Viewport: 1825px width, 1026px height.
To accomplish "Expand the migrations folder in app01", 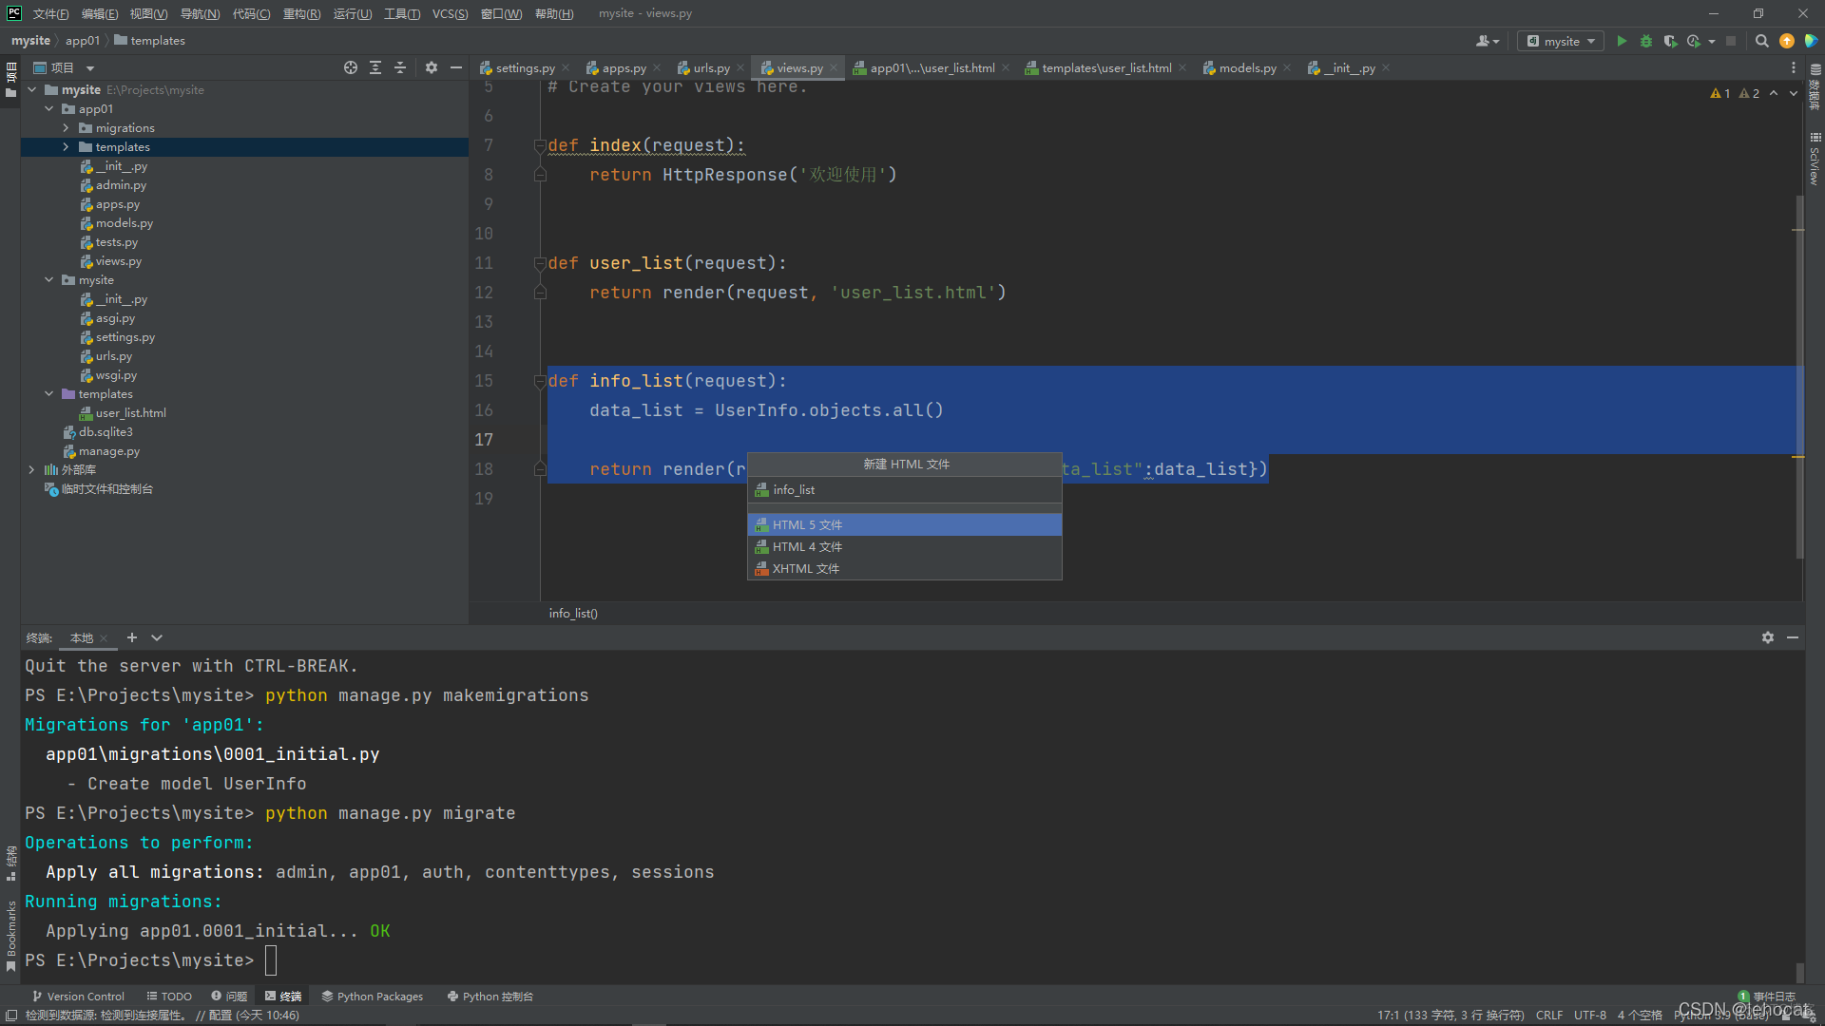I will (66, 128).
